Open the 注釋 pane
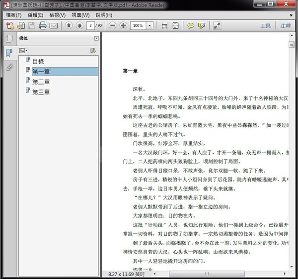298x279 pixels. pos(286,26)
